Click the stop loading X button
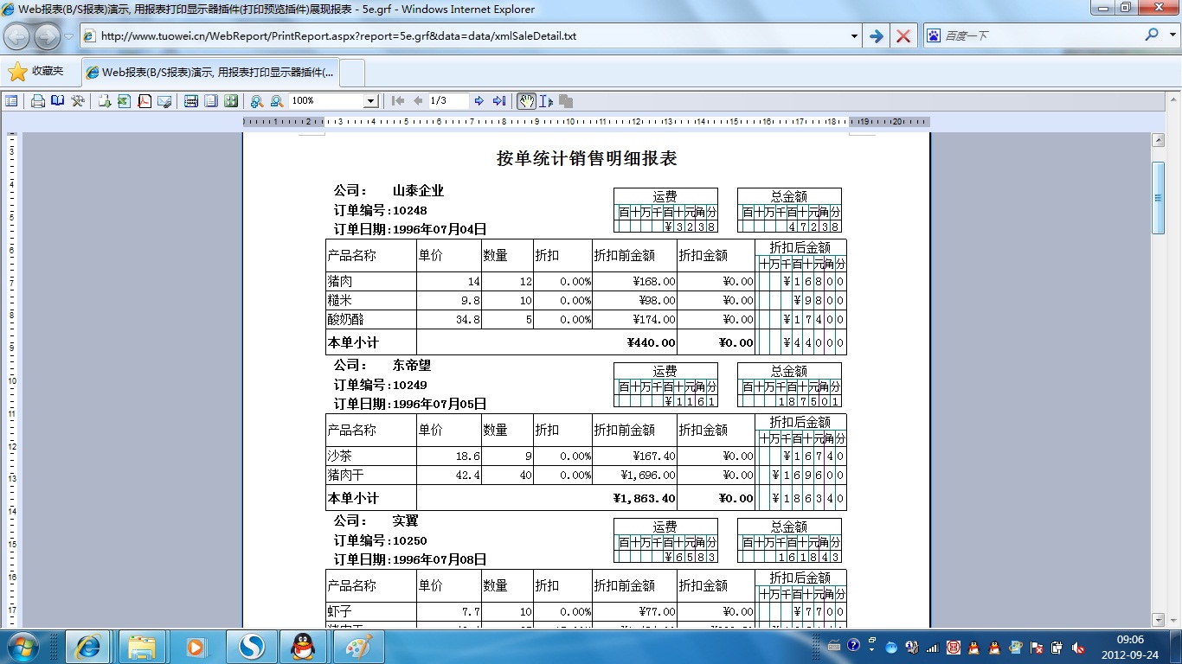1182x664 pixels. click(x=903, y=36)
